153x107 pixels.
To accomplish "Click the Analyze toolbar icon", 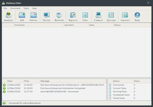I will point(8,15).
